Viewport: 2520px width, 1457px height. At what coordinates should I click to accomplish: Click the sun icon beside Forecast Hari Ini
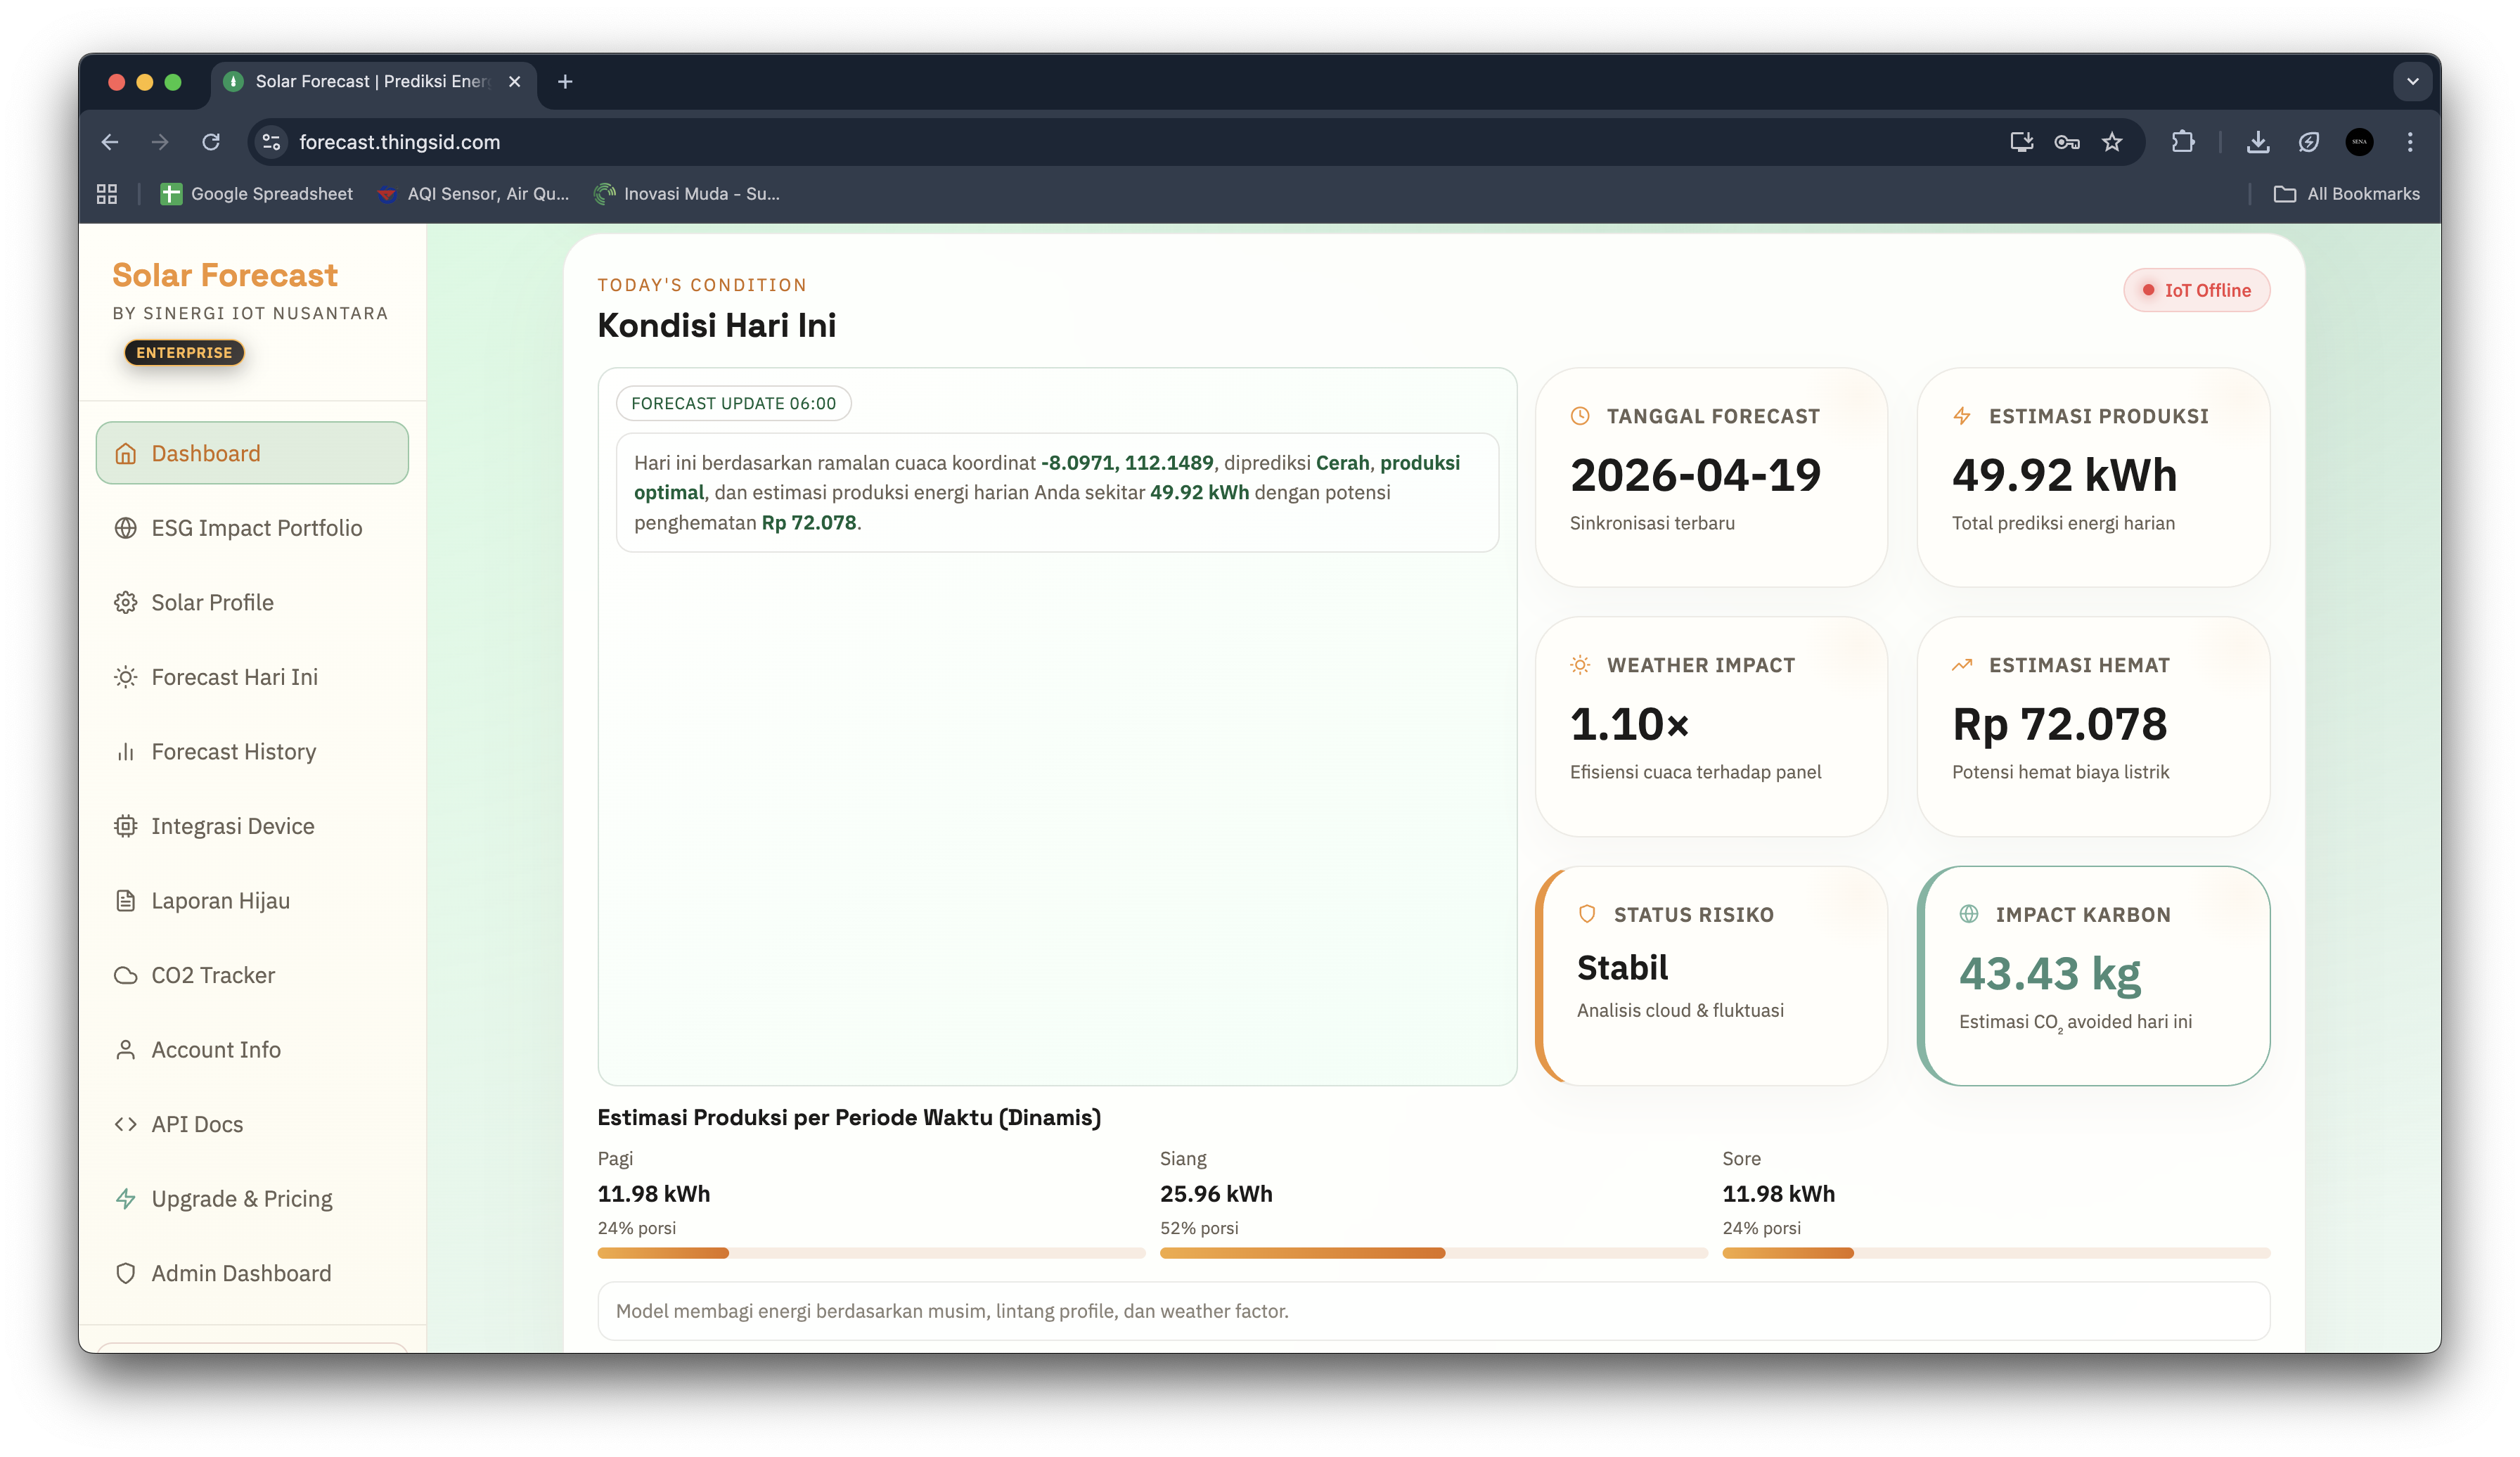click(x=125, y=677)
